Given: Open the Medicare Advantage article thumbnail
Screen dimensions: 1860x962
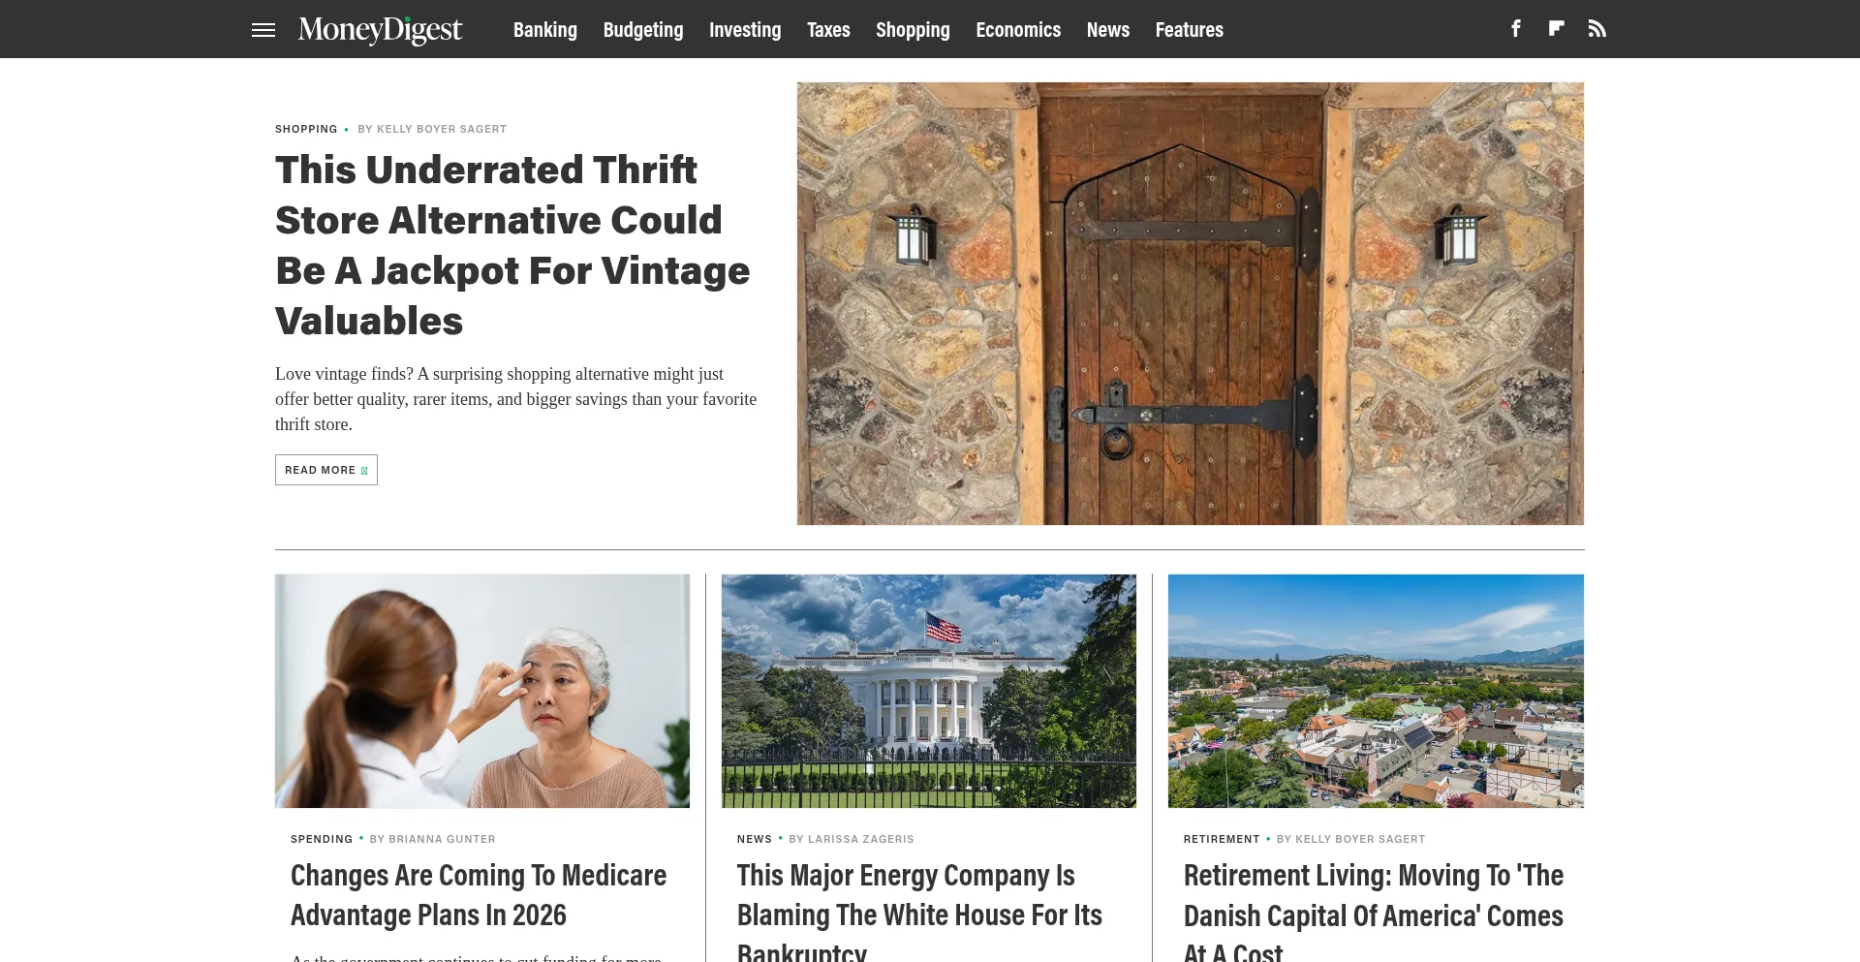Looking at the screenshot, I should coord(482,691).
